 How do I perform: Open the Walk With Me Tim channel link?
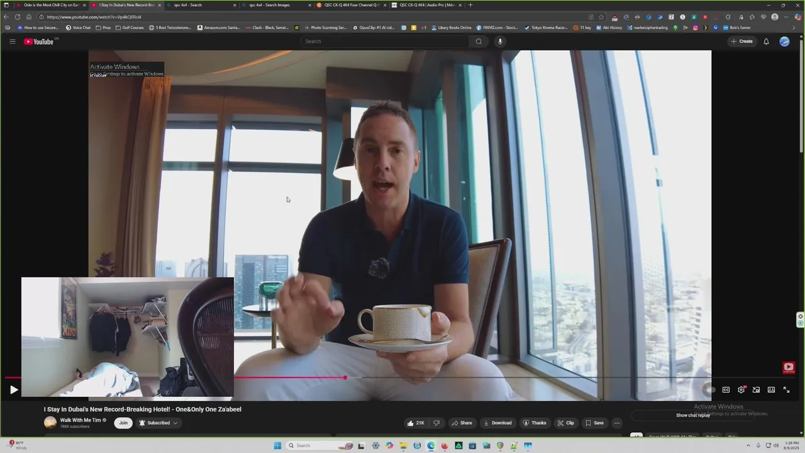coord(80,420)
